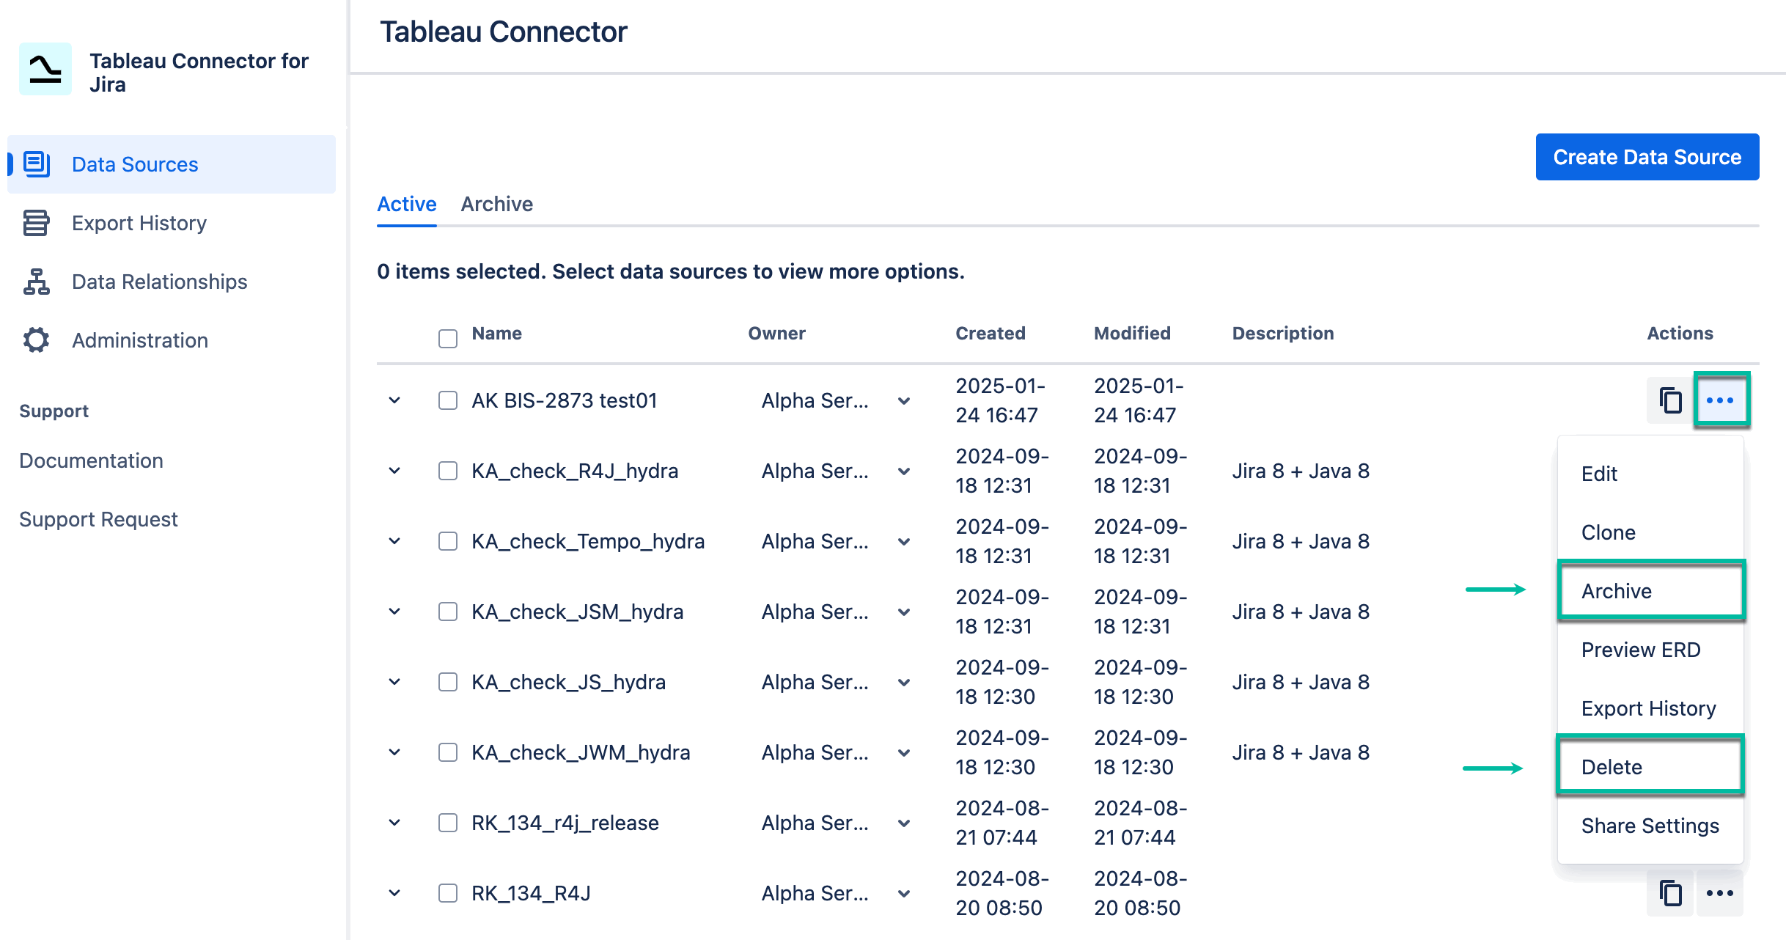Switch to the Archive tab
The width and height of the screenshot is (1786, 940).
tap(497, 204)
